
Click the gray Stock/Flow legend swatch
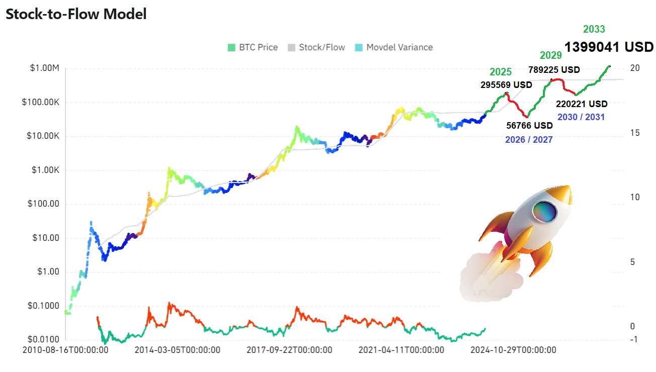[x=292, y=48]
